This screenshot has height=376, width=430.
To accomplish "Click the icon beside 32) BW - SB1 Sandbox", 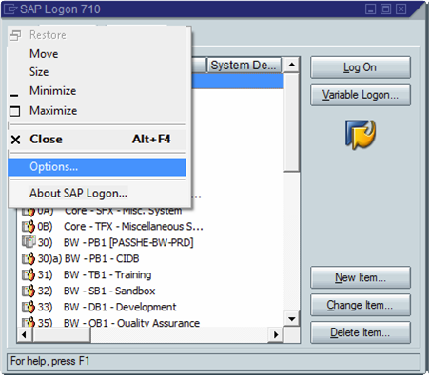I will pos(29,291).
